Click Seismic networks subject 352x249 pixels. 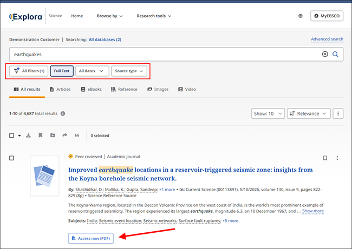[160, 221]
